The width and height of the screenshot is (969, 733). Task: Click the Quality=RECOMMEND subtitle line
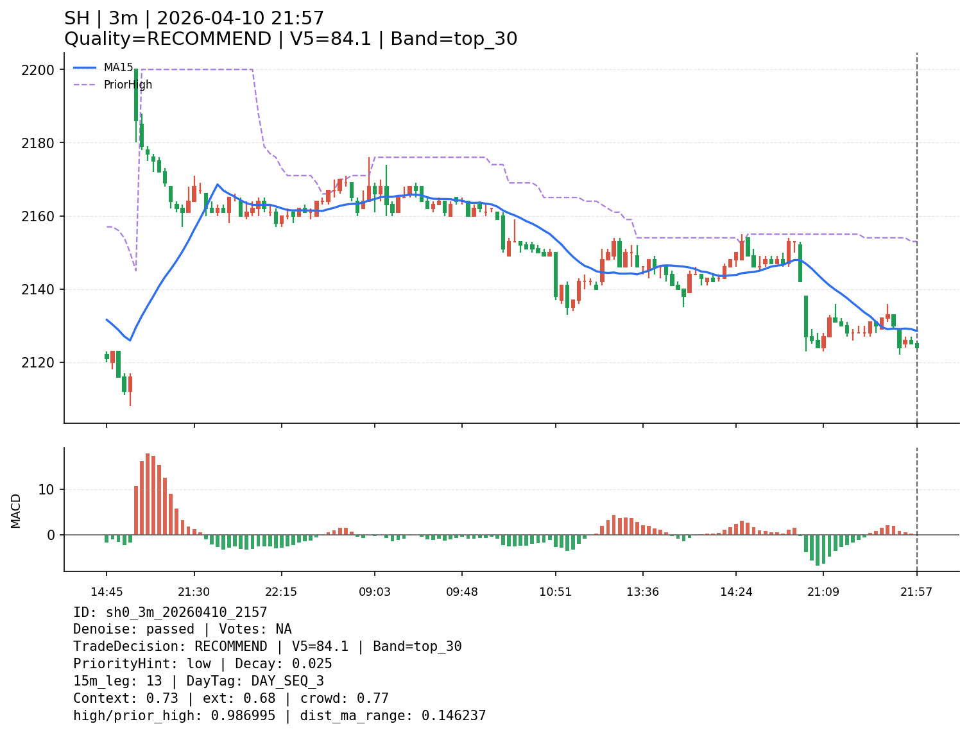(x=291, y=39)
